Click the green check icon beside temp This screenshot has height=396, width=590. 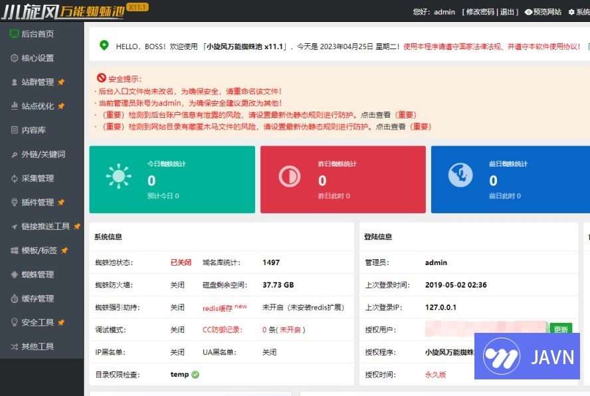(195, 375)
